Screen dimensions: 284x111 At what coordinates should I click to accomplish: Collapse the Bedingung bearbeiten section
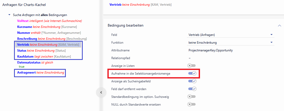[280, 26]
